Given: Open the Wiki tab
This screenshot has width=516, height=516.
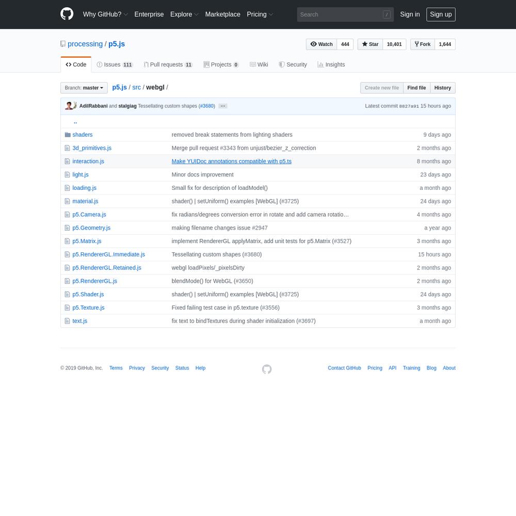Looking at the screenshot, I should (x=259, y=64).
